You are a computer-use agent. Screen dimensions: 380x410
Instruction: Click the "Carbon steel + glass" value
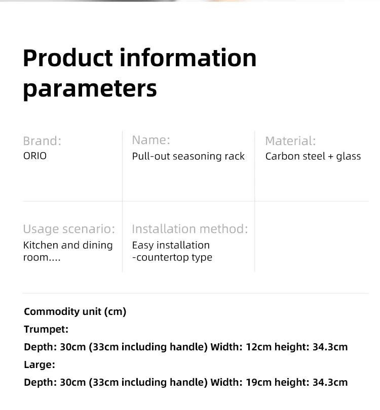(313, 156)
